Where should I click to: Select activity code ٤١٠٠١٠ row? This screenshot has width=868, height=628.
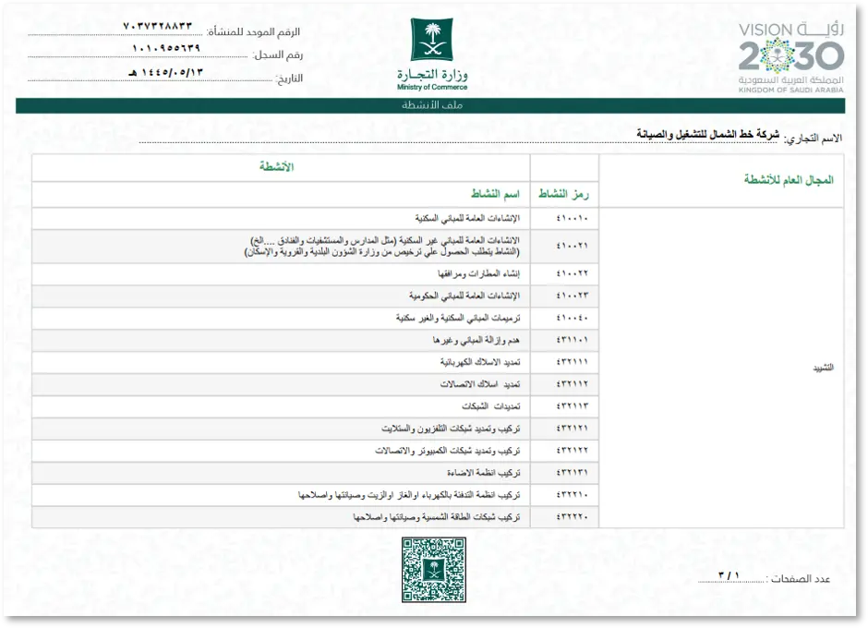(315, 219)
